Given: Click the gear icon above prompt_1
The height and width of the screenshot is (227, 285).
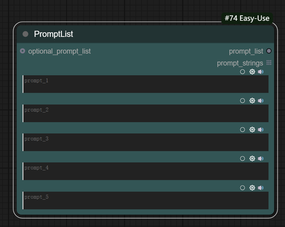Looking at the screenshot, I should [252, 72].
